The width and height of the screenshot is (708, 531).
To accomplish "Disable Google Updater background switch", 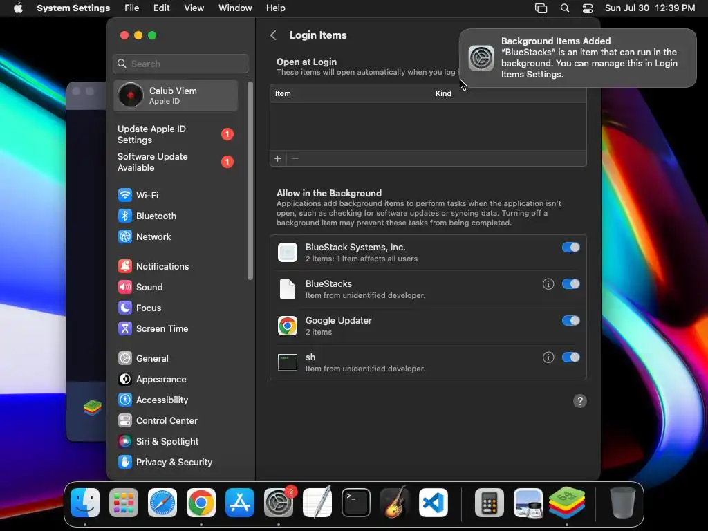I will click(x=570, y=321).
